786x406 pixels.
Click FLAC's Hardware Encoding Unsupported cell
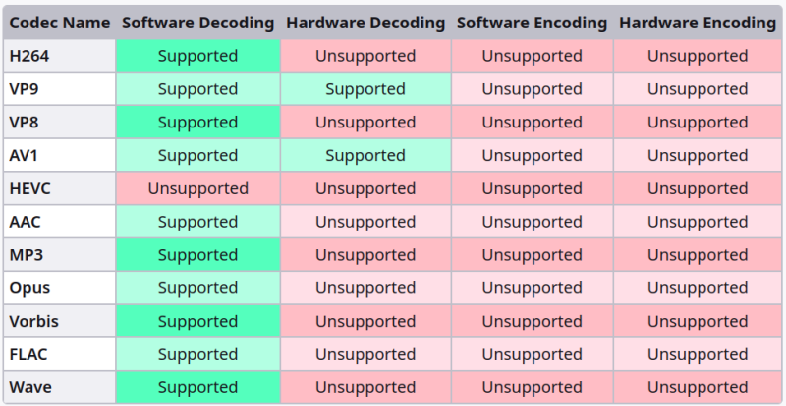tap(698, 354)
